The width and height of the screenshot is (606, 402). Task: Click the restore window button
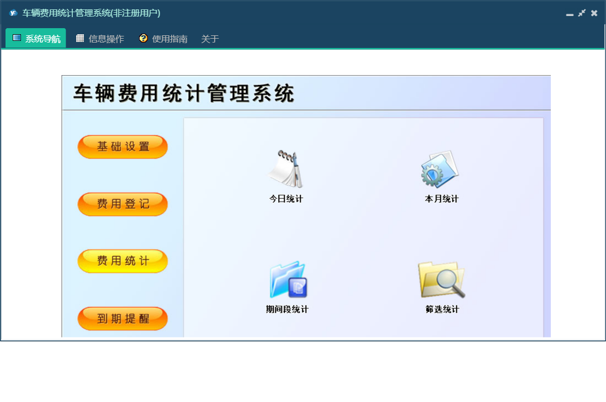click(582, 13)
